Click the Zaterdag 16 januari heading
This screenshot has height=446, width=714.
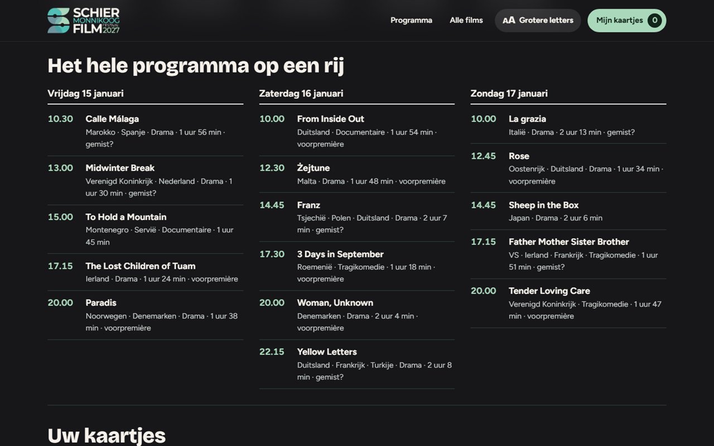point(301,94)
